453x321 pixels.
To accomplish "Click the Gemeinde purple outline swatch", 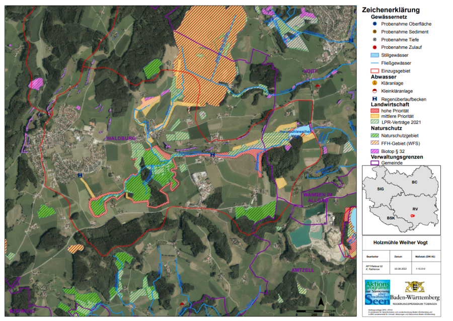I will pos(374,163).
